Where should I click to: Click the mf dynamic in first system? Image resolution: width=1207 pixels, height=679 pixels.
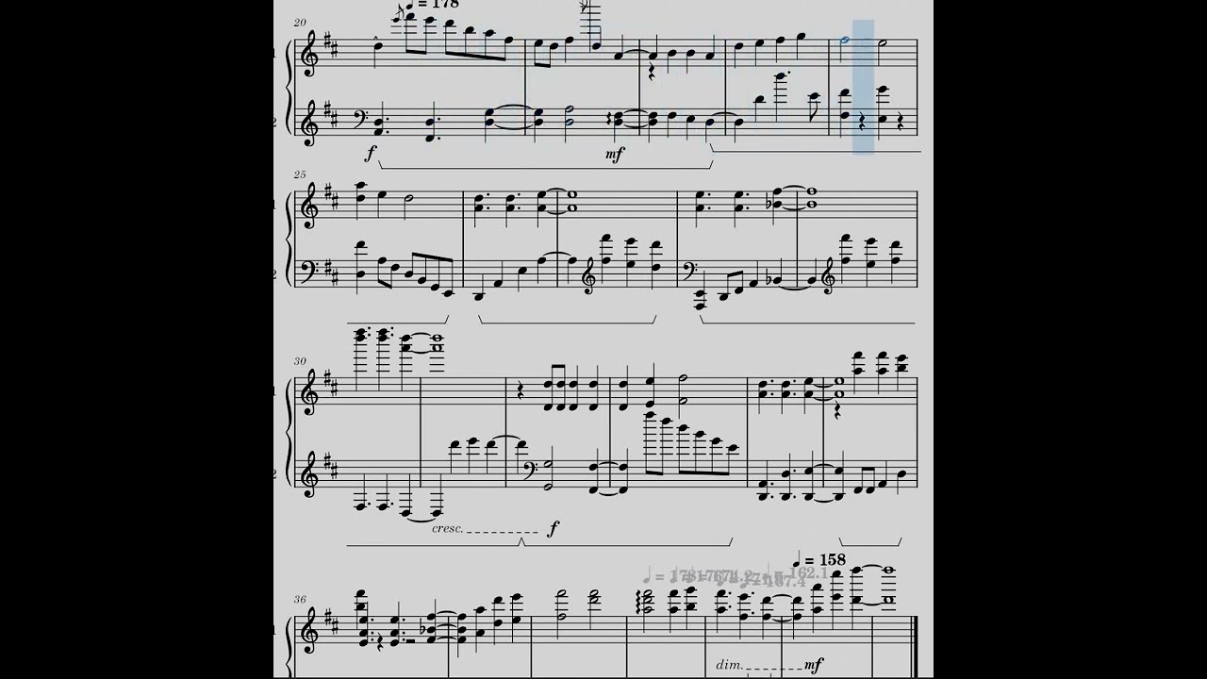pos(616,152)
